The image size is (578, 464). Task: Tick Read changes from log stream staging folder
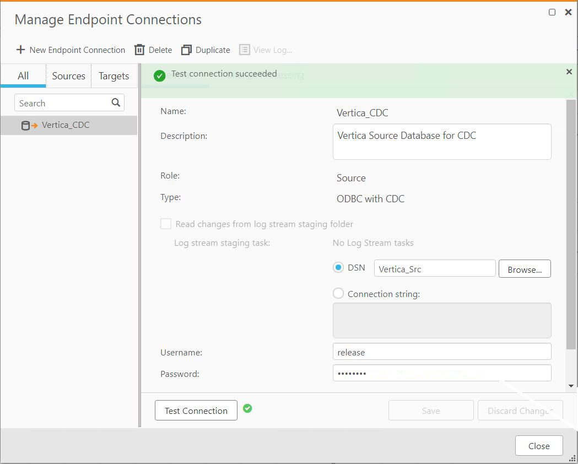point(166,224)
